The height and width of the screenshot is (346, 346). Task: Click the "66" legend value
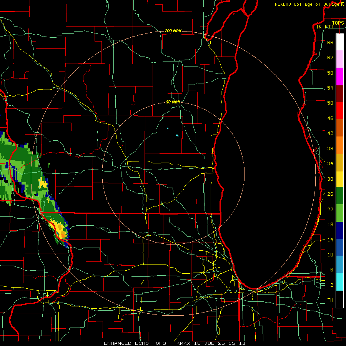click(330, 42)
